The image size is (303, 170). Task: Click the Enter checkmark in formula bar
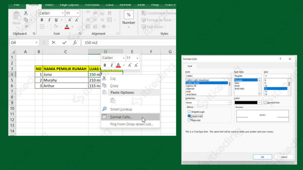point(64,42)
